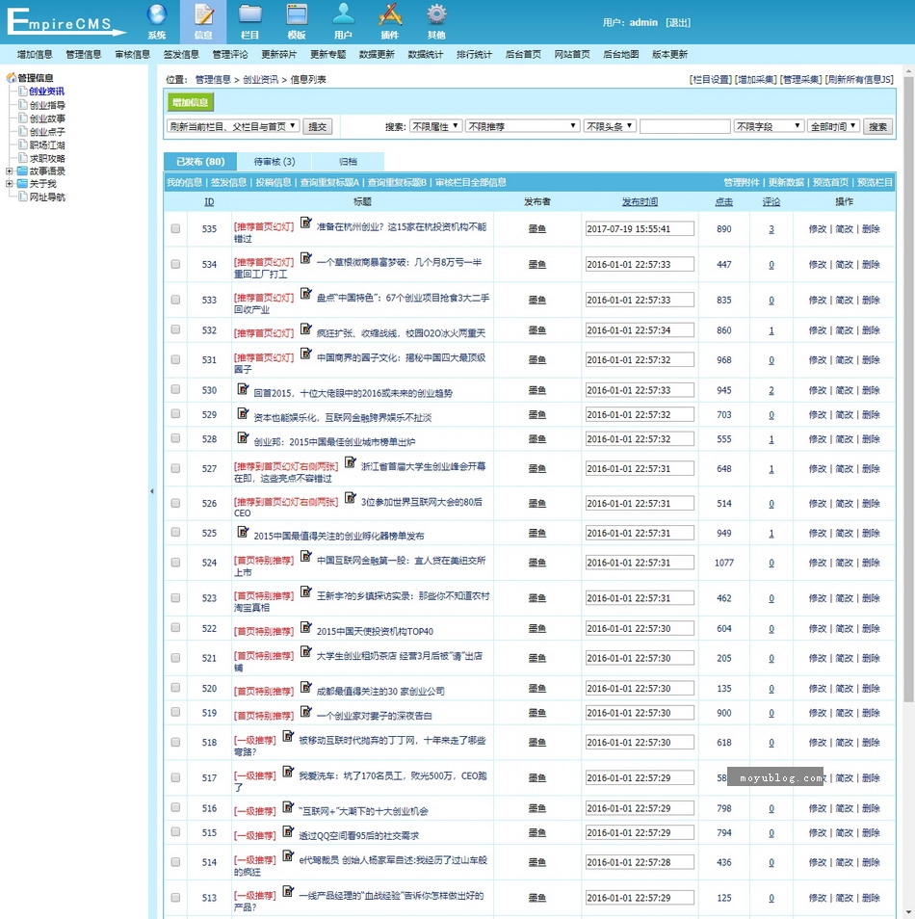Click the green 增加信息 button

(x=190, y=102)
